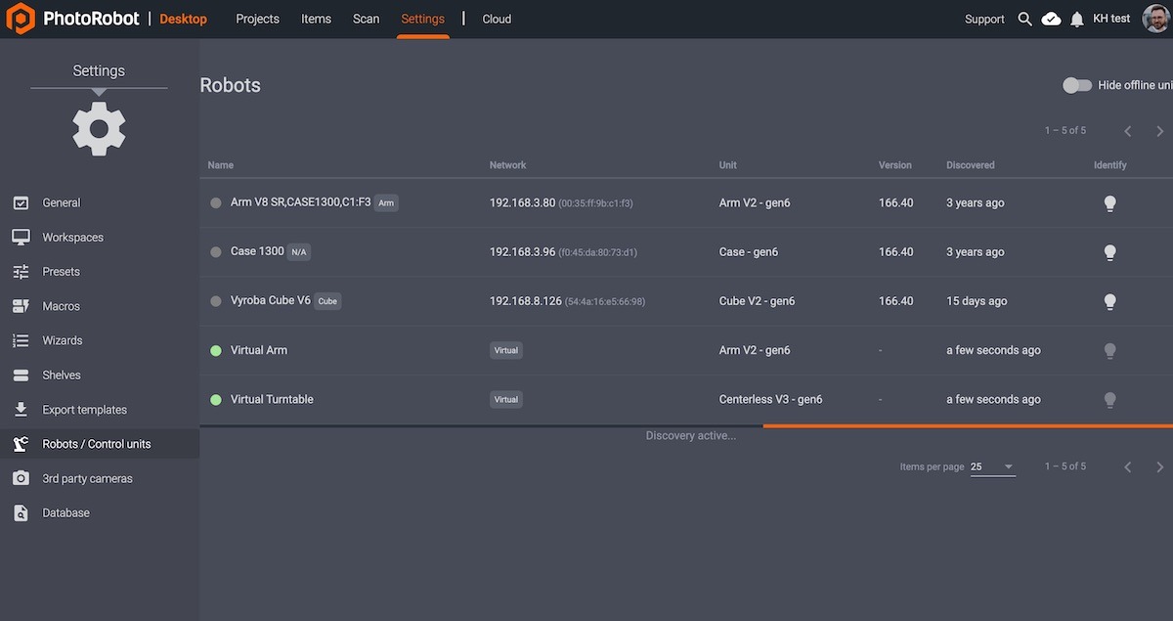Open the notifications bell

tap(1077, 20)
